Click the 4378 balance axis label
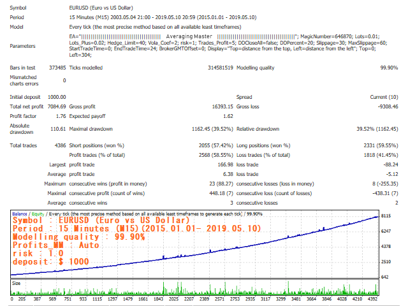This screenshot has width=408, height=306. click(x=386, y=247)
